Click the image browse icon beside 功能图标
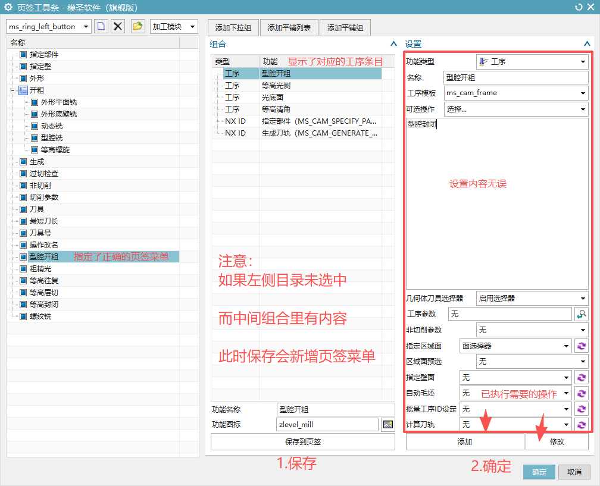Image resolution: width=600 pixels, height=486 pixels. (388, 425)
